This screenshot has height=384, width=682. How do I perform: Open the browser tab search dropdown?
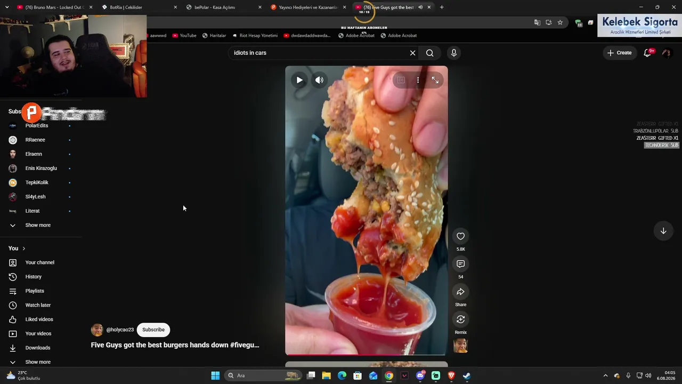coord(7,7)
